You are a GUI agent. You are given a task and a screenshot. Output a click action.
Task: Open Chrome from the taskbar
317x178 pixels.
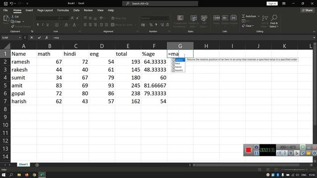point(34,175)
